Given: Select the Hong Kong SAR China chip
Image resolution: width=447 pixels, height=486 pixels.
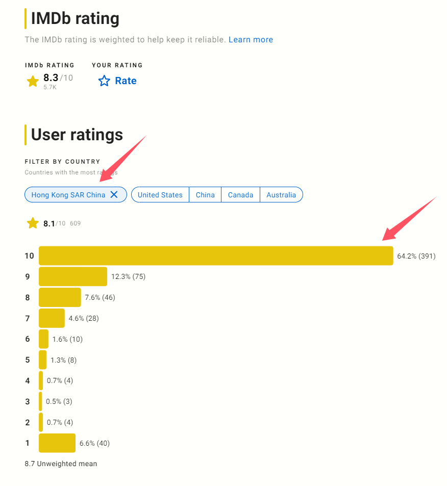Looking at the screenshot, I should click(68, 195).
